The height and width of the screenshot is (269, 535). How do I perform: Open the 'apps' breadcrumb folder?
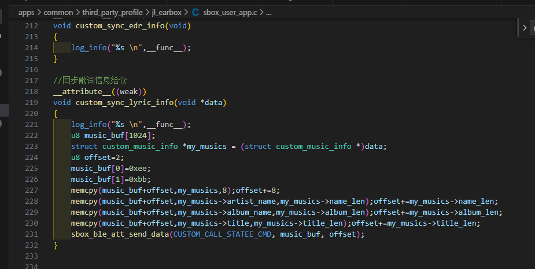26,13
